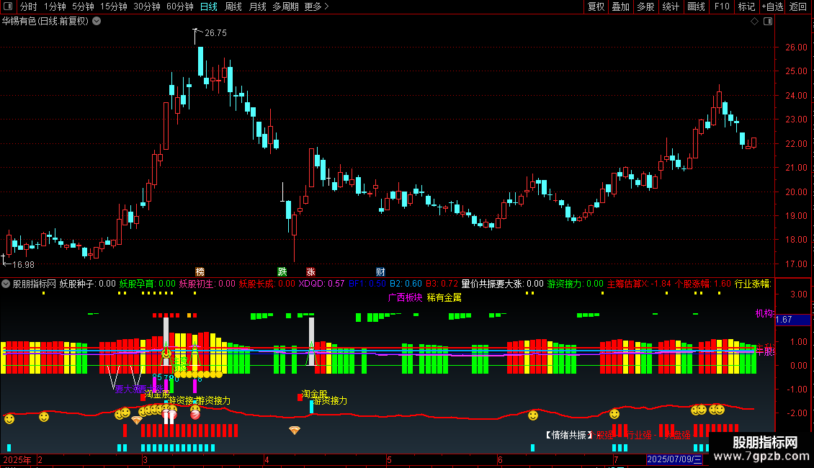Click the 股朋指标网 indicator name

35,284
